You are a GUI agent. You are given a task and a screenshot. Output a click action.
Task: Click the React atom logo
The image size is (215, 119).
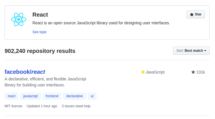pos(19,19)
